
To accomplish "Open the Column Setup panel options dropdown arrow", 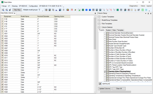I will click(146, 13).
